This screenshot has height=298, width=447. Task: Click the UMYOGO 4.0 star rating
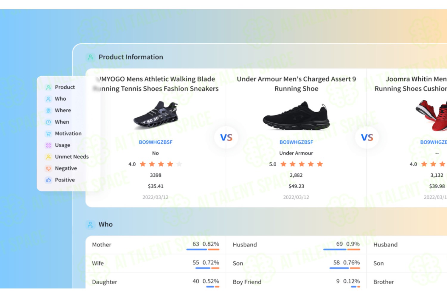click(155, 164)
